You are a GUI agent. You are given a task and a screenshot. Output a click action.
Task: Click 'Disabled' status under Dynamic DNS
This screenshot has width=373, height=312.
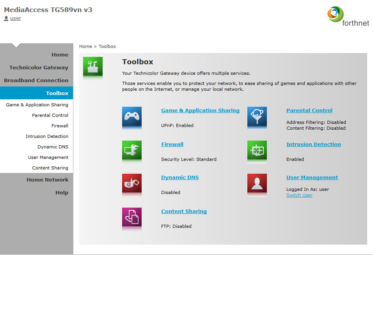tap(171, 192)
